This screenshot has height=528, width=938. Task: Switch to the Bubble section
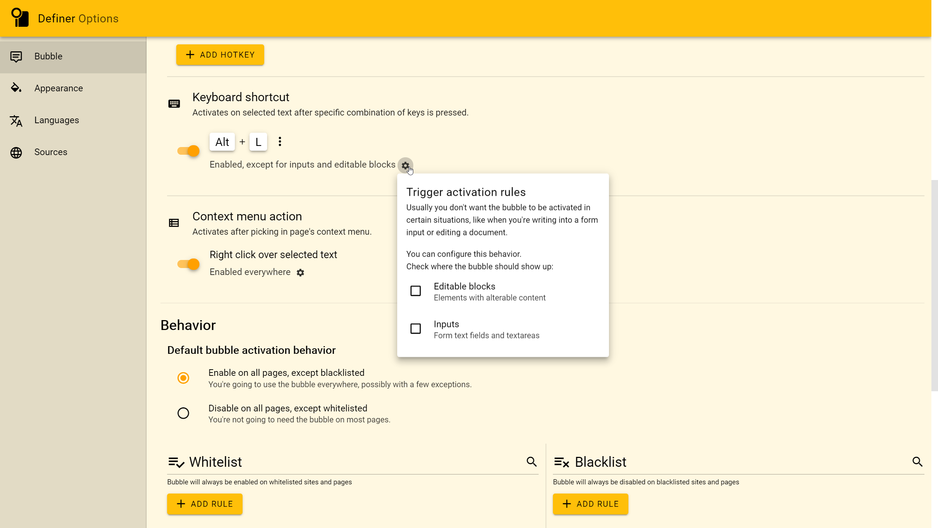click(x=48, y=56)
